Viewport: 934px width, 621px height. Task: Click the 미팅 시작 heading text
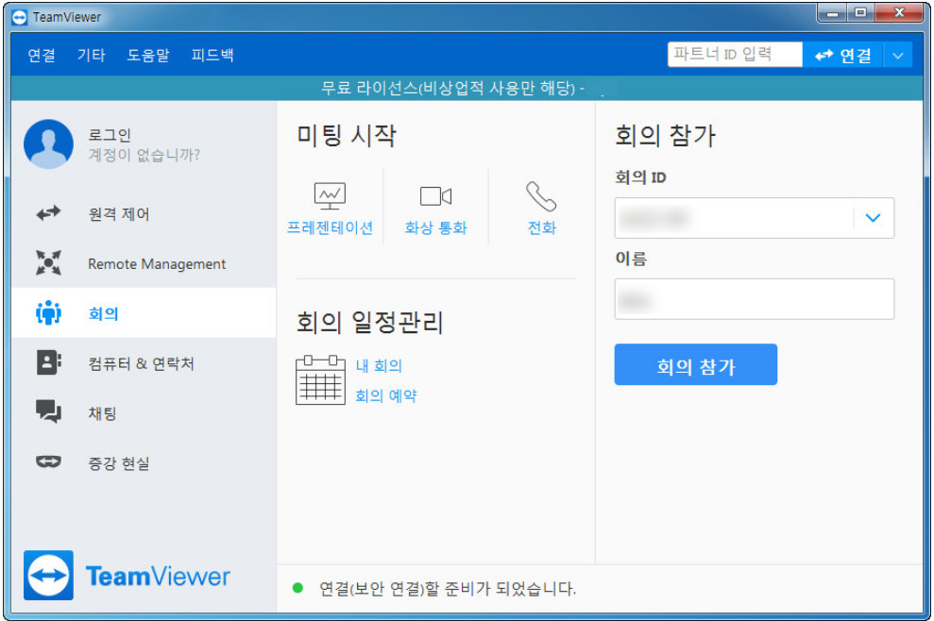coord(346,135)
